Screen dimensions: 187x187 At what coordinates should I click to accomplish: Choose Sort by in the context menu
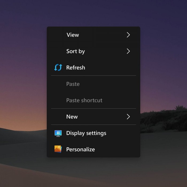(93, 51)
